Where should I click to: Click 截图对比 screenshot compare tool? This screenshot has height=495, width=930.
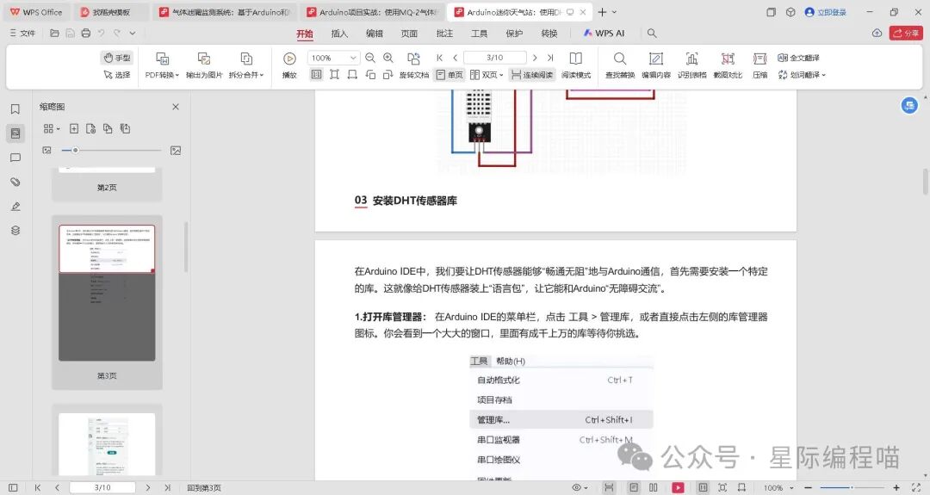[728, 65]
